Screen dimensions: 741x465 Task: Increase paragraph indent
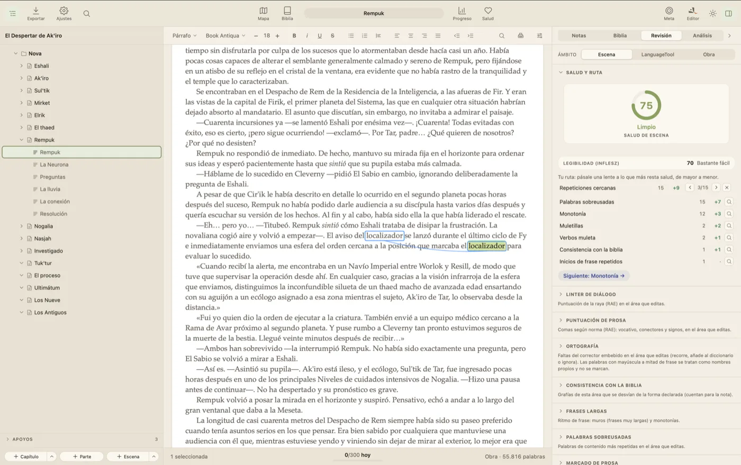tap(471, 36)
